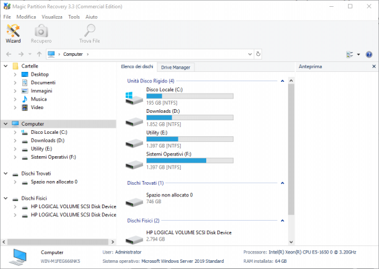The image size is (379, 269).
Task: Click the Recupero toolbar icon
Action: (x=41, y=33)
